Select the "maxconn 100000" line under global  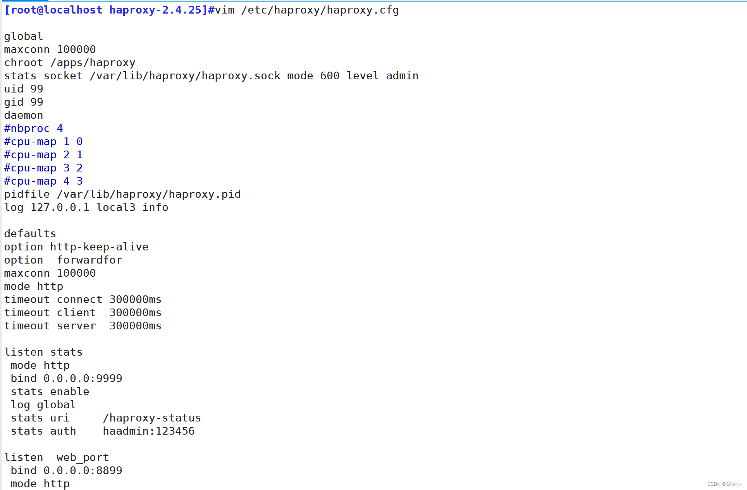(x=50, y=49)
